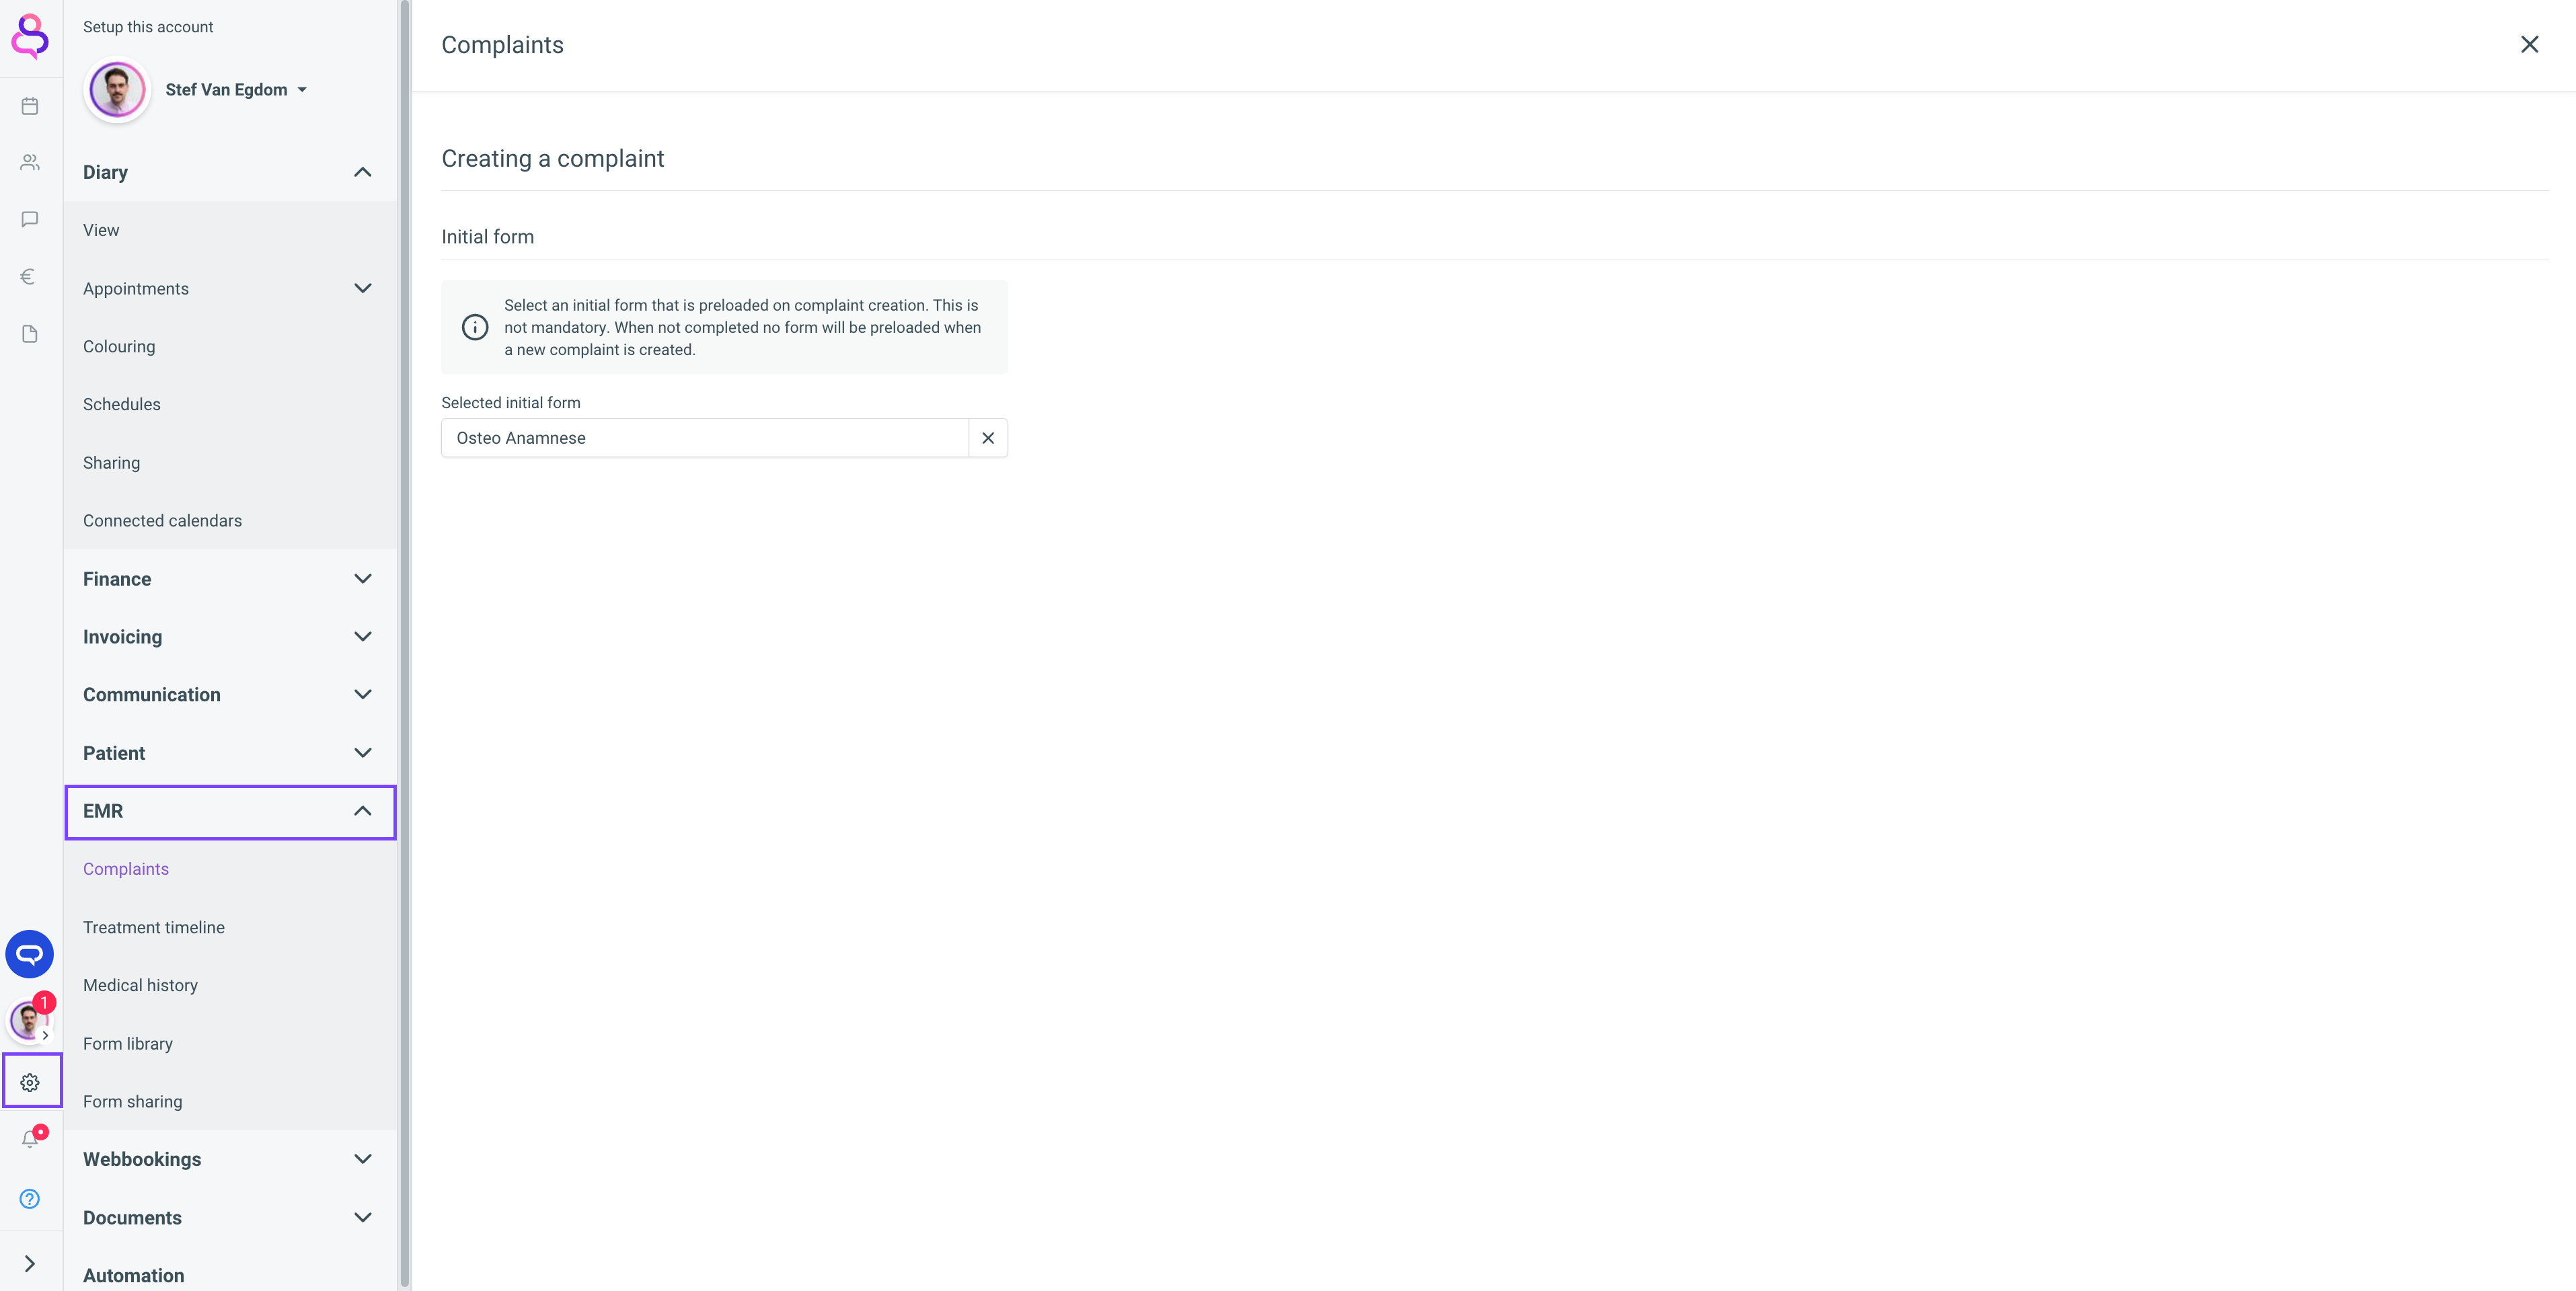Click the settings menu scrollbar
Viewport: 2576px width, 1291px height.
(404, 644)
